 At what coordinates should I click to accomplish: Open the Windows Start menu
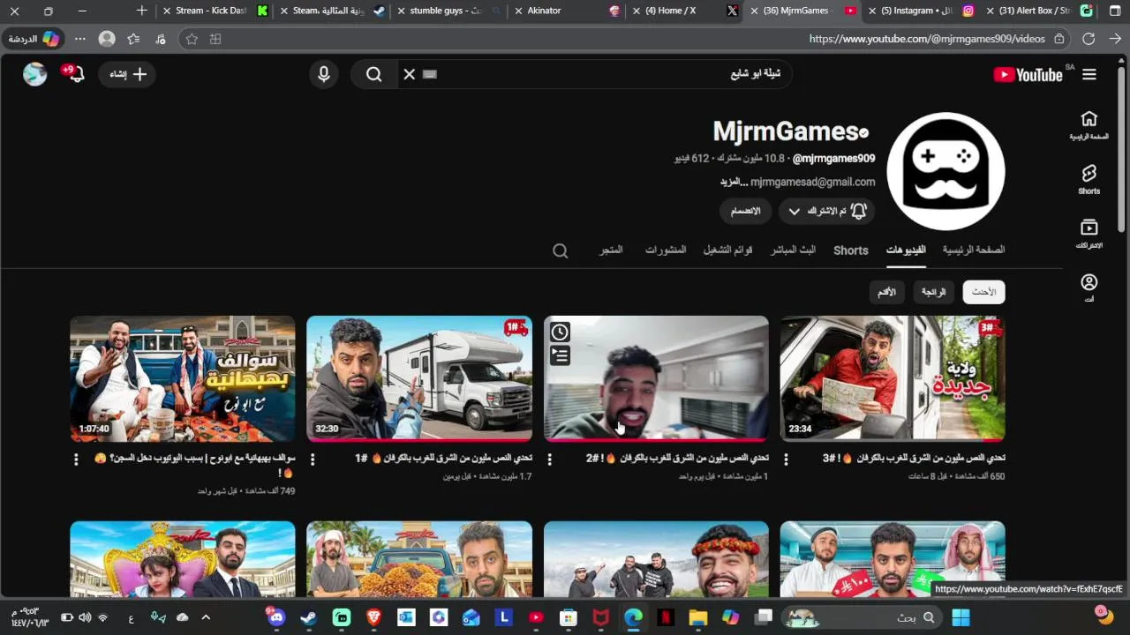960,618
